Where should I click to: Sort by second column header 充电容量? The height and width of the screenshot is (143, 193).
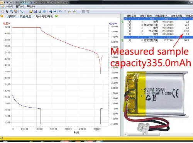point(147,16)
